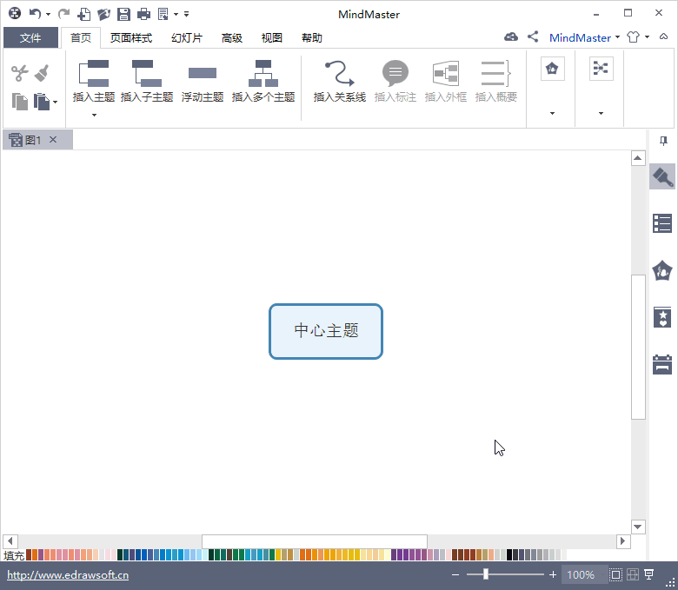The image size is (678, 590).
Task: Print the mind map using the printer icon
Action: click(143, 14)
